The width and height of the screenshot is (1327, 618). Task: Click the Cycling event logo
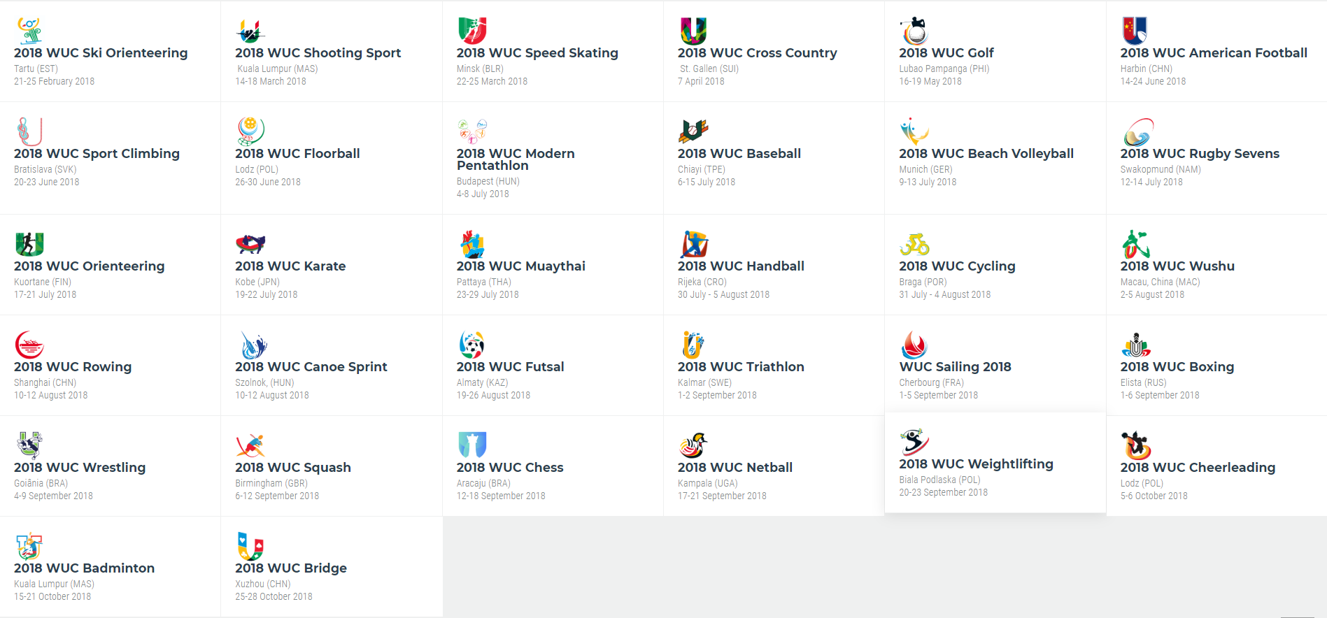pos(914,244)
